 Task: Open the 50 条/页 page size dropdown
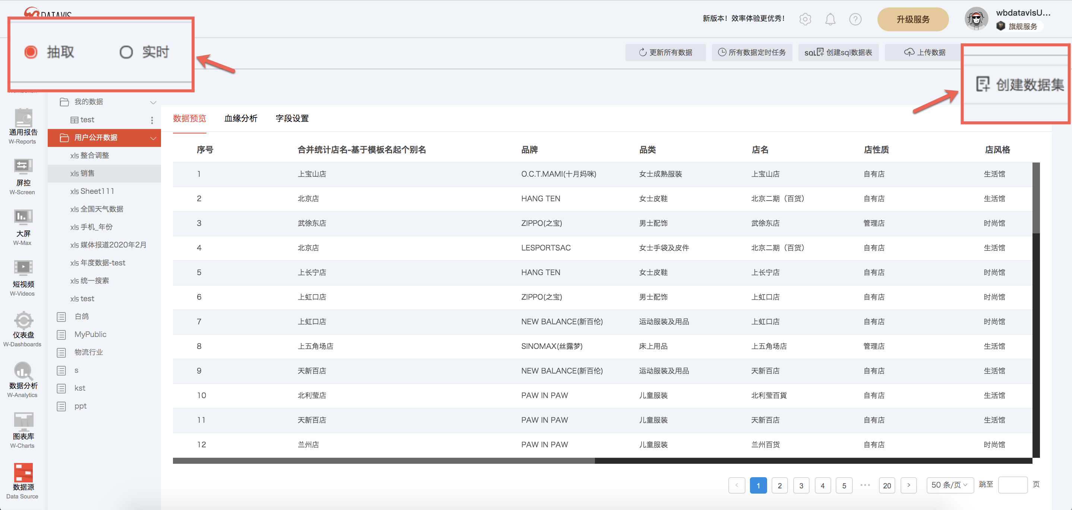950,485
